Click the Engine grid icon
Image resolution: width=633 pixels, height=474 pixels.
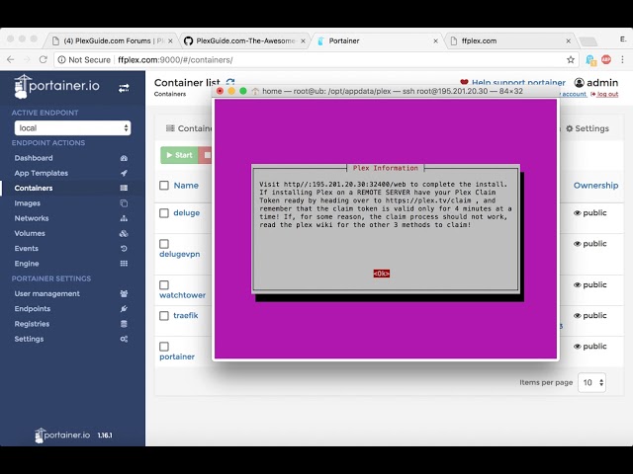[124, 264]
